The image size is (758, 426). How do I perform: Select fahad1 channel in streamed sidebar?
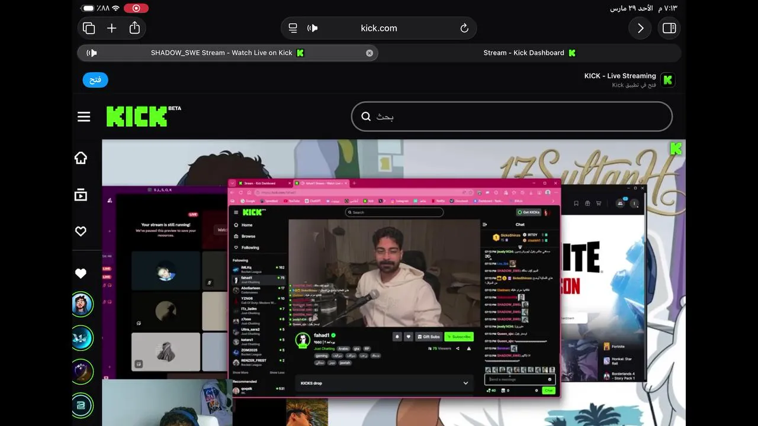[x=259, y=279]
